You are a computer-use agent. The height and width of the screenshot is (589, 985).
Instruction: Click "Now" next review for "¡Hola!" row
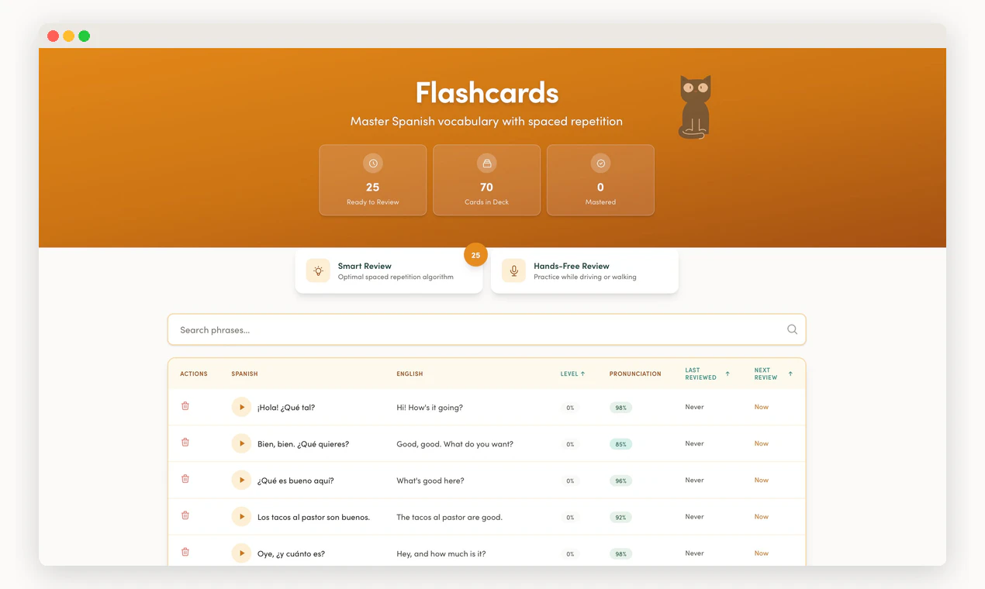[762, 407]
